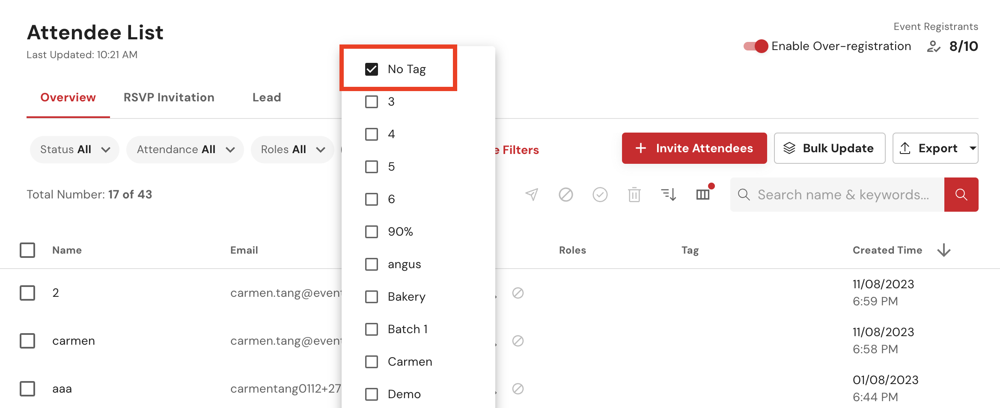Open the column settings icon
This screenshot has width=1000, height=408.
tap(703, 195)
